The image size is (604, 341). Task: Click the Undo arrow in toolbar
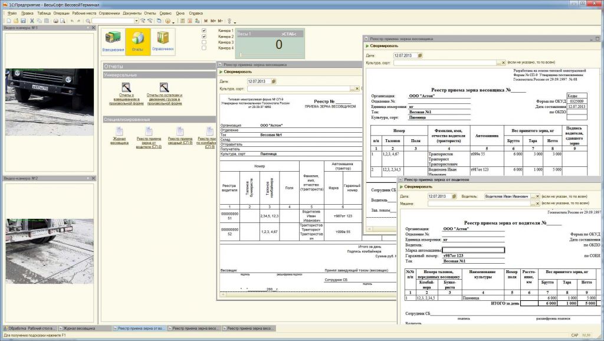tap(71, 21)
